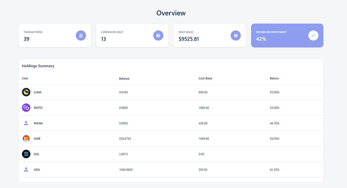Click SHIB cost basis 1699.98
347x188 pixels.
[204, 139]
